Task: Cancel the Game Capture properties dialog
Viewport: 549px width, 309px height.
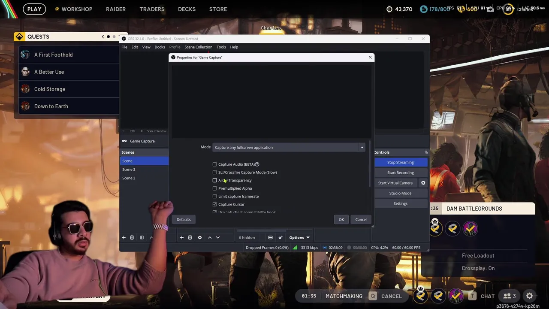Action: pos(361,219)
